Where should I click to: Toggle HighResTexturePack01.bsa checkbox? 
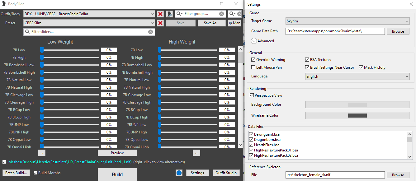point(251,150)
